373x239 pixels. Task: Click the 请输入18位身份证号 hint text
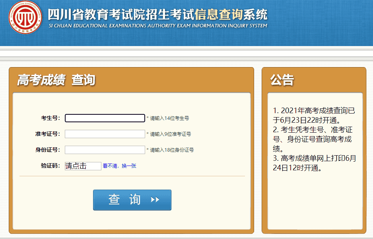(170, 150)
